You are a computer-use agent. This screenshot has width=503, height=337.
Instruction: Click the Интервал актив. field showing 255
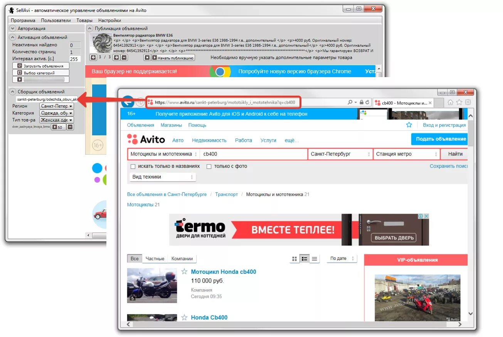[x=75, y=59]
